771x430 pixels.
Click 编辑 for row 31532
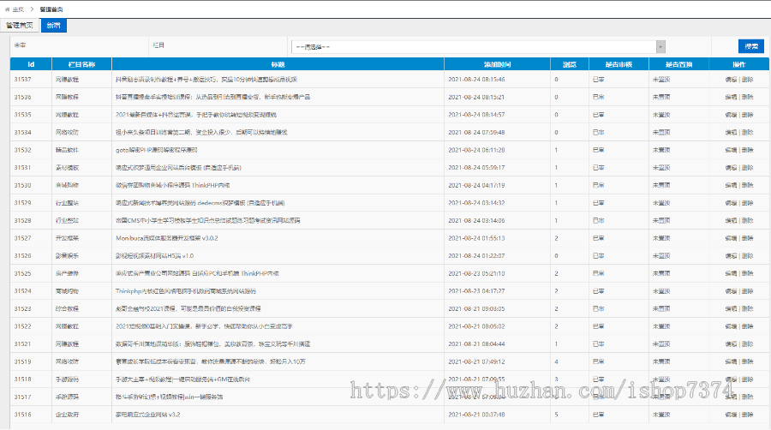click(x=731, y=151)
